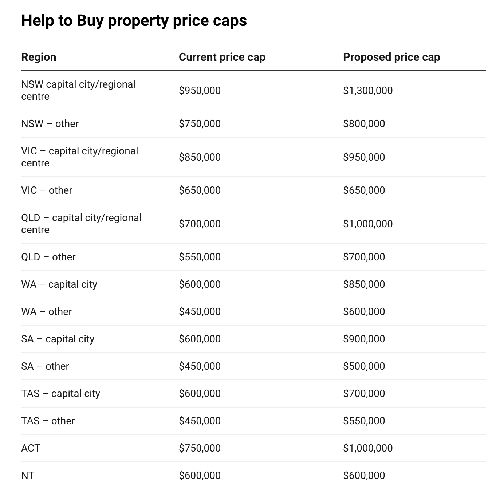504x488 pixels.
Task: Click the NSW – other region cell
Action: [x=50, y=124]
